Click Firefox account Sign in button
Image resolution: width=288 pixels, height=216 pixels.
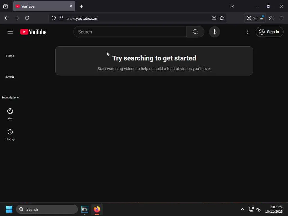(x=255, y=18)
